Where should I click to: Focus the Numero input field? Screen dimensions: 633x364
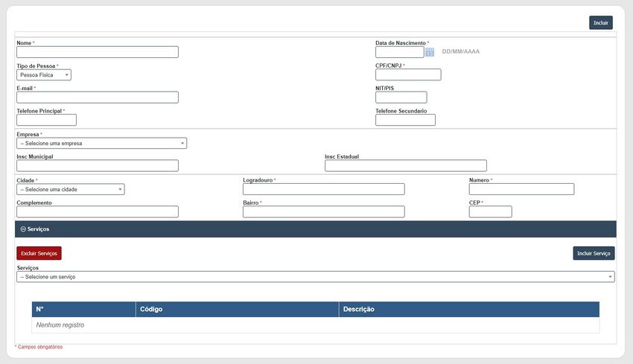click(x=521, y=189)
